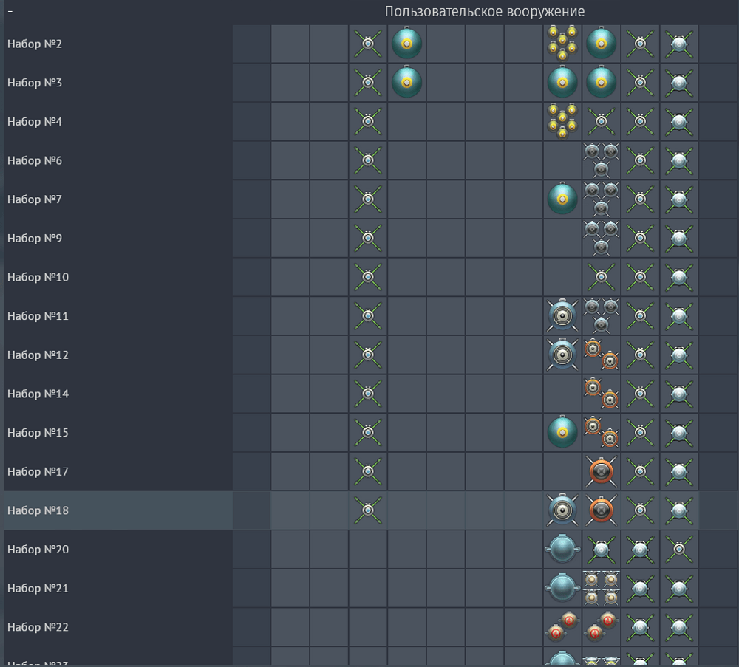
Task: Select the Набор №15 preset label
Action: click(38, 432)
